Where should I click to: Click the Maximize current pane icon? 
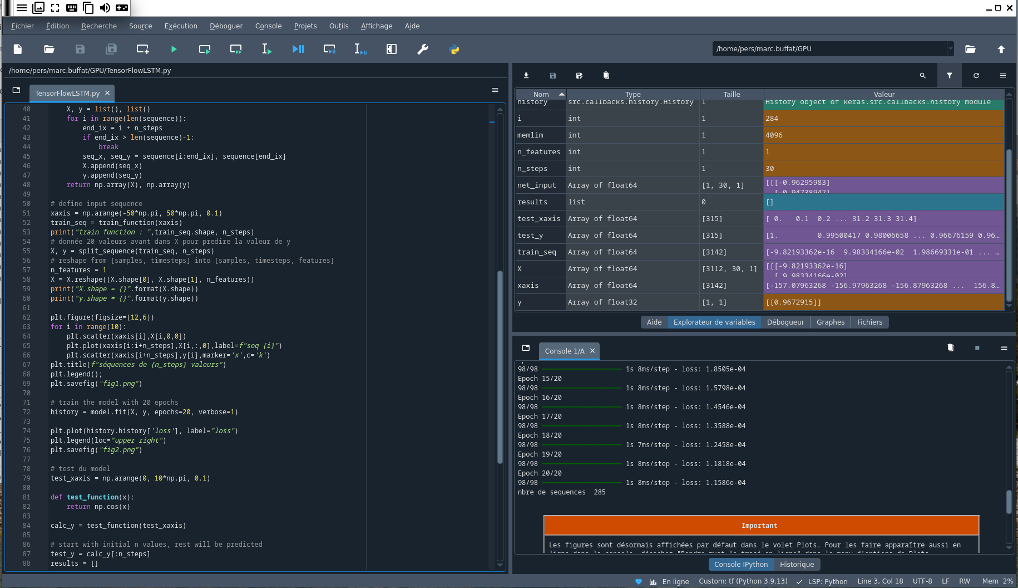point(392,50)
